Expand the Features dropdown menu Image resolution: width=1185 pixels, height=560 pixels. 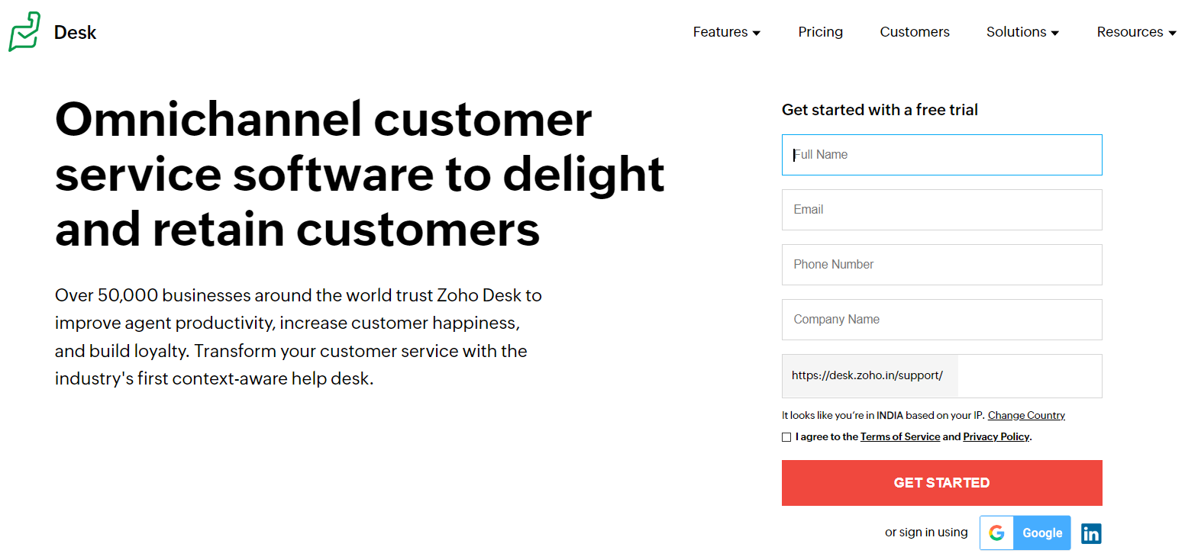(726, 32)
